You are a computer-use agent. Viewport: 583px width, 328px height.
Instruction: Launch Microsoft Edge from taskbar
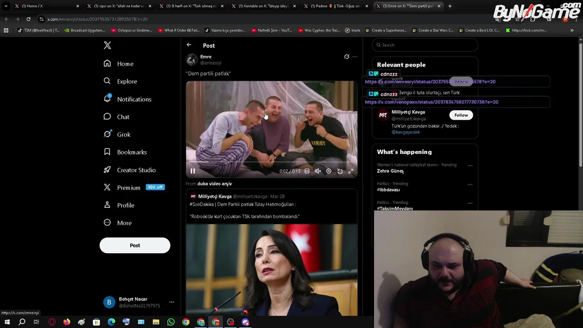(111, 322)
